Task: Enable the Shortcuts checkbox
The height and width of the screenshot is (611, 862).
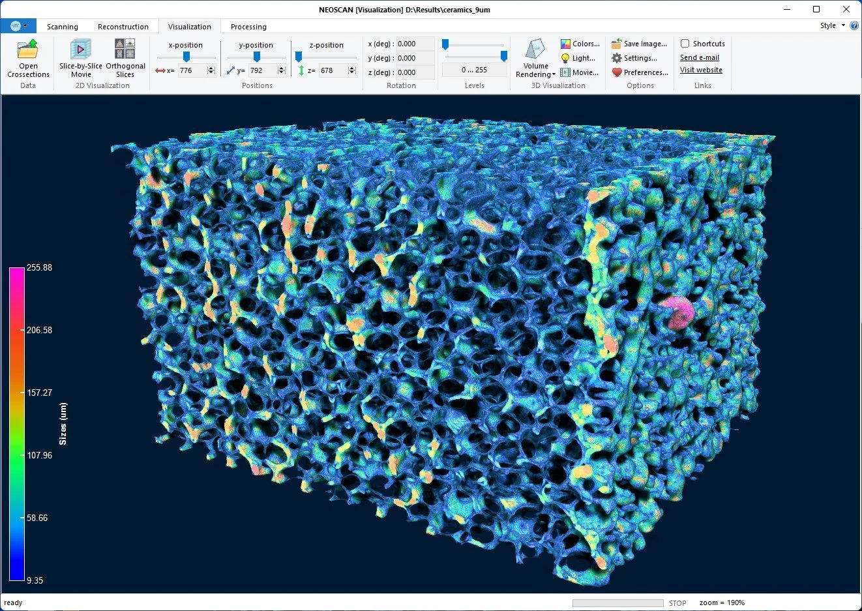Action: [x=685, y=44]
